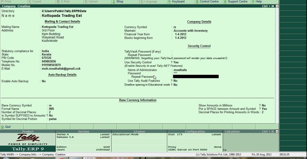Select the Books beginning from date
The width and height of the screenshot is (307, 159).
(x=181, y=38)
